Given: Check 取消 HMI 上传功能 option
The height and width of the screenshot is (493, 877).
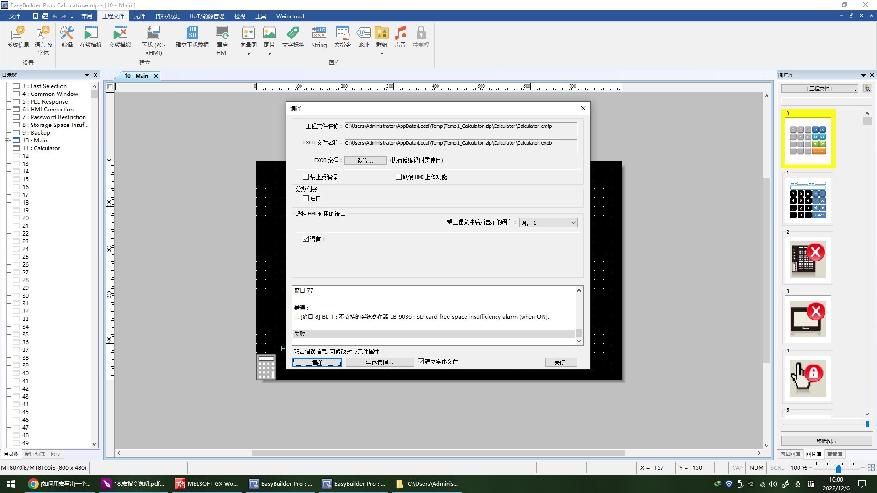Looking at the screenshot, I should coord(398,177).
